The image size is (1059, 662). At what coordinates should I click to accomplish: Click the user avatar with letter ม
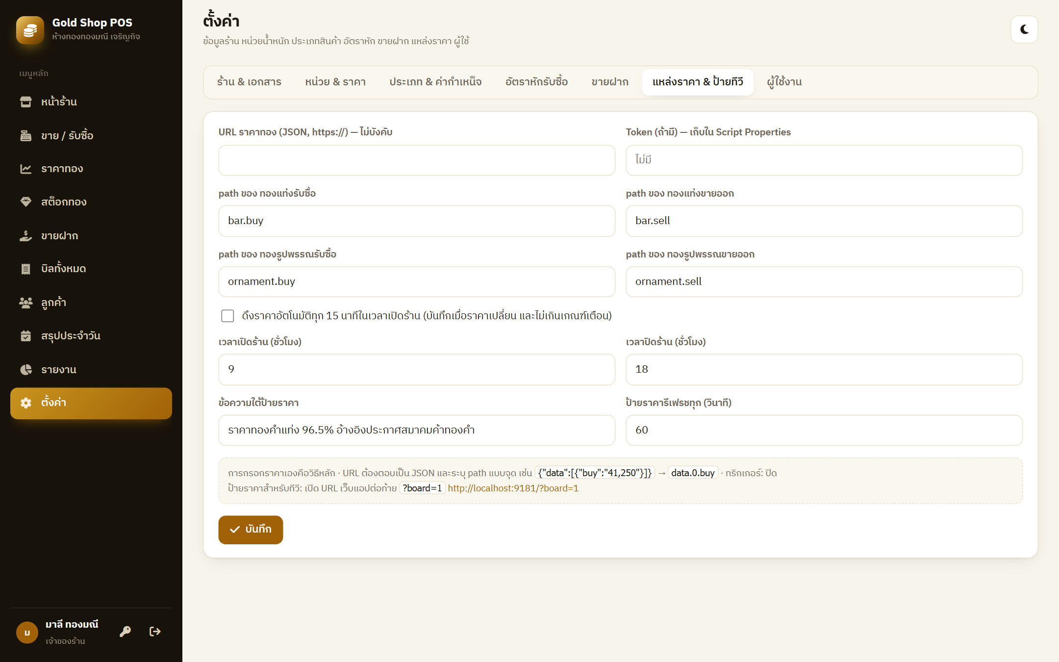27,633
